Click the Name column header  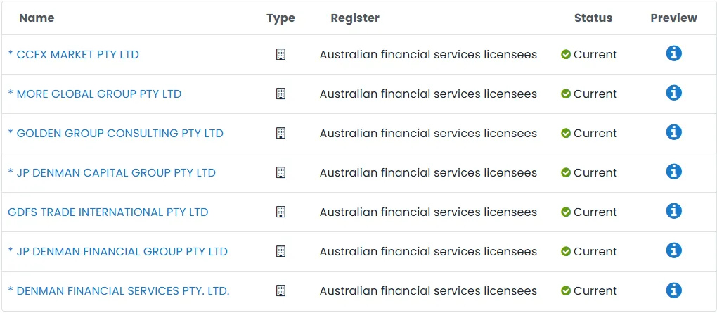(37, 18)
